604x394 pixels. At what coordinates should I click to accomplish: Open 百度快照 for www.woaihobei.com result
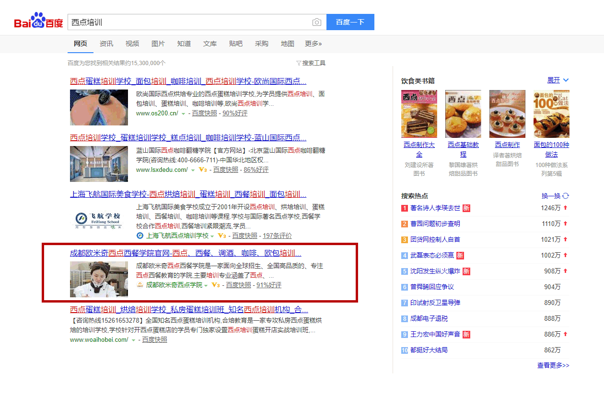pyautogui.click(x=154, y=339)
